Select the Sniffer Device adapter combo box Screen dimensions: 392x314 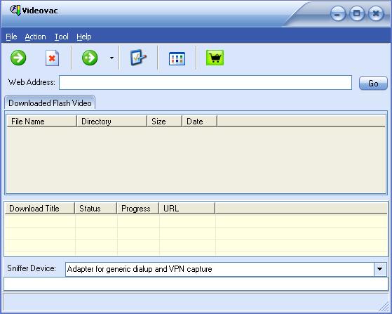(x=226, y=269)
